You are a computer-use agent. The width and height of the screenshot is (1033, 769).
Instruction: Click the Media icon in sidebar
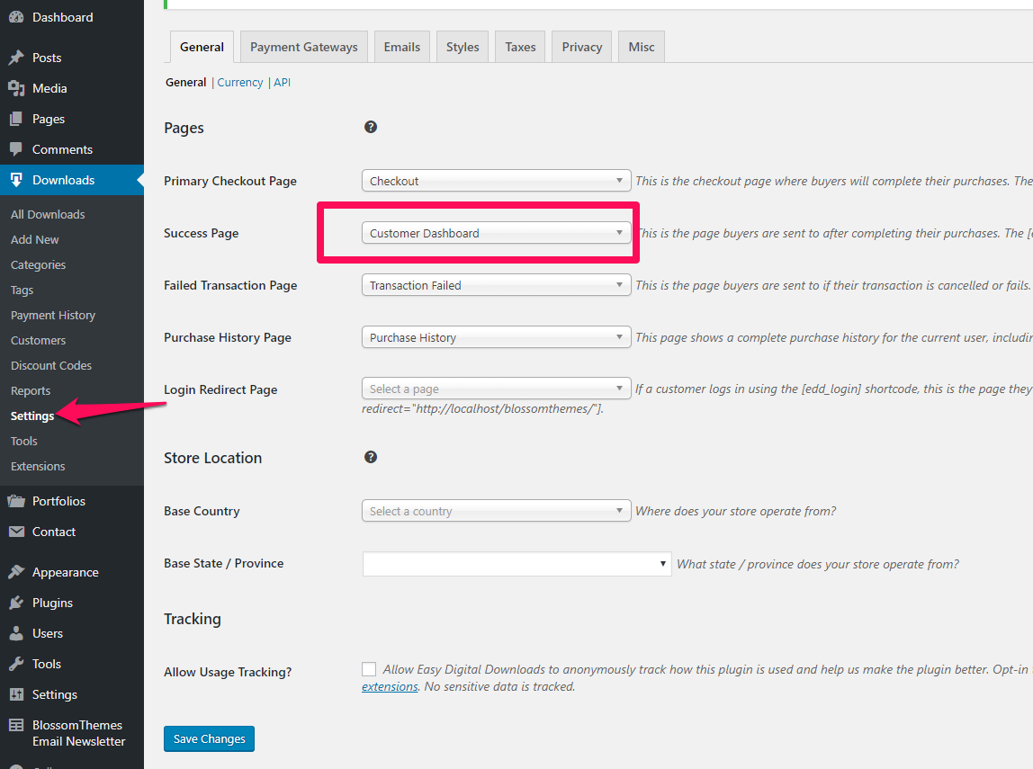16,88
